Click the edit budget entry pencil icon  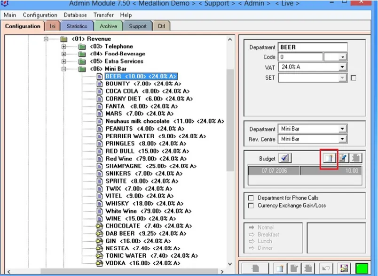click(343, 158)
